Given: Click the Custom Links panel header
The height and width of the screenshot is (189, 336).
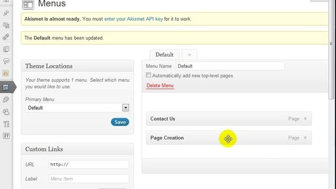Looking at the screenshot, I should [77, 149].
